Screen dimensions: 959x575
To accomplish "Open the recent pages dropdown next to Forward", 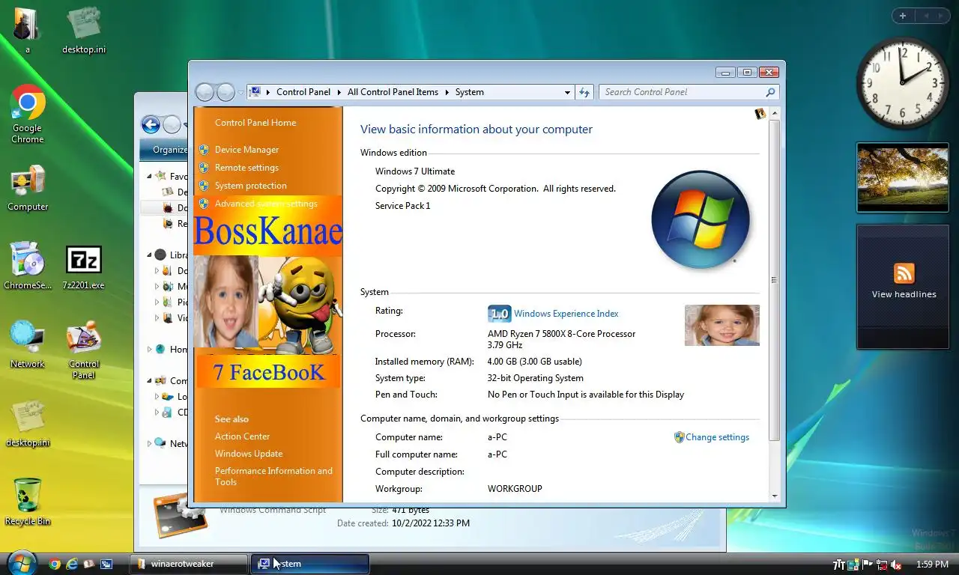I will click(240, 92).
